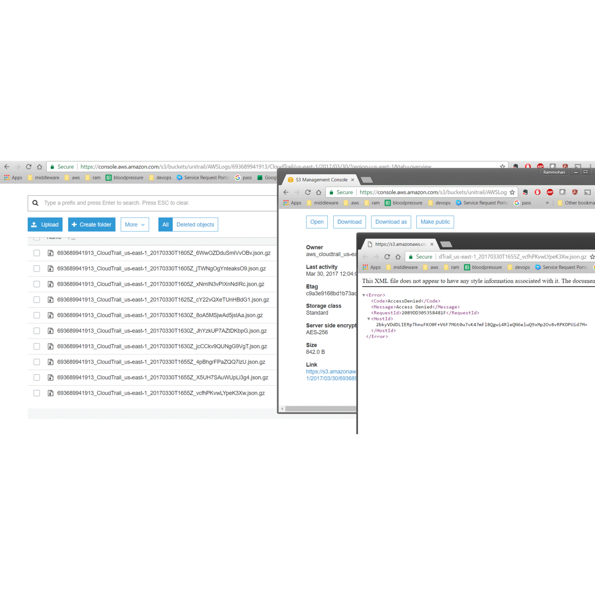Reload the s3.amazonaws.com error page
The width and height of the screenshot is (595, 595).
(387, 257)
